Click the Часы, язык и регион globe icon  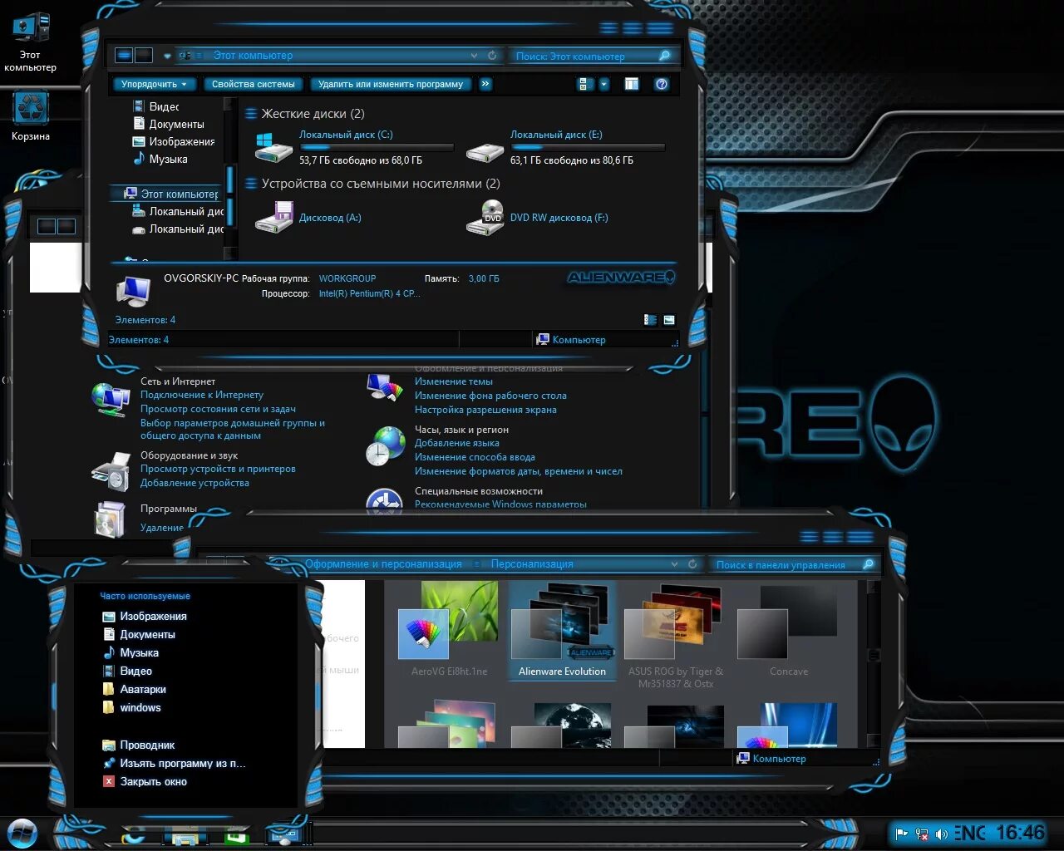pyautogui.click(x=385, y=447)
